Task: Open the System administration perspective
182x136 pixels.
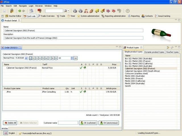Action: pyautogui.click(x=88, y=16)
